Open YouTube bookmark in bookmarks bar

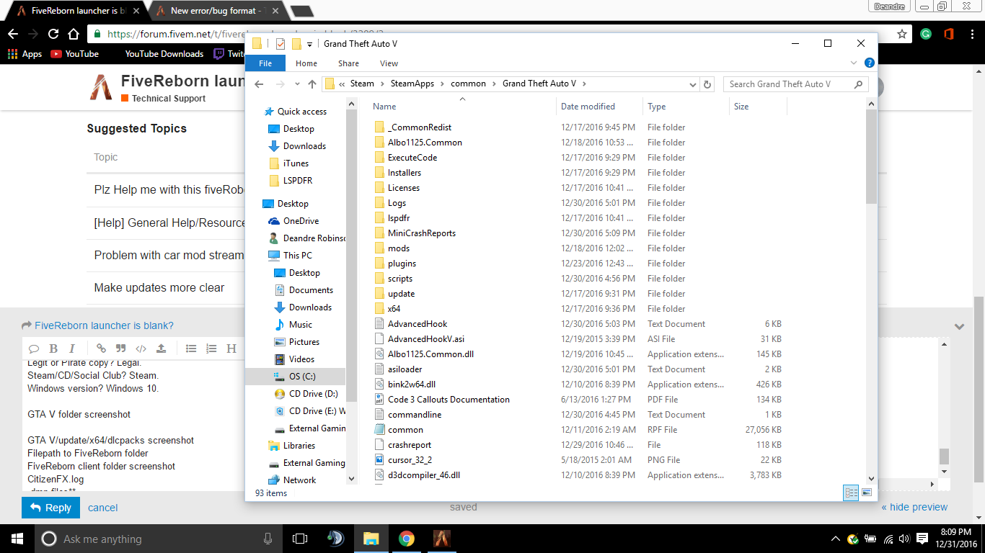click(75, 54)
